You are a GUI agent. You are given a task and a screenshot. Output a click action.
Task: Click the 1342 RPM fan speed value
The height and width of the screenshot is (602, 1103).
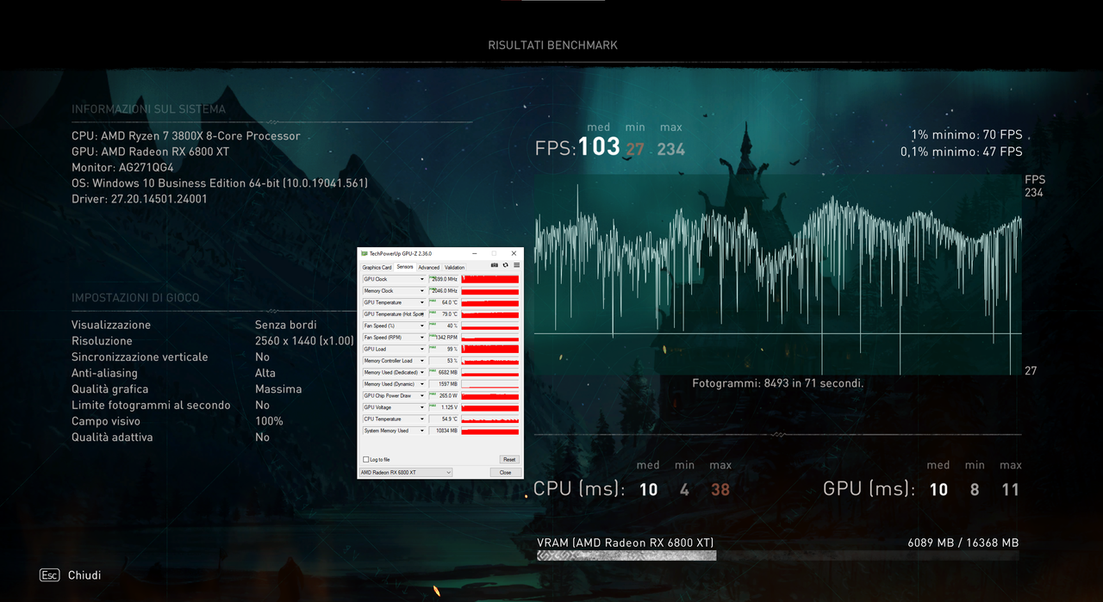click(444, 338)
